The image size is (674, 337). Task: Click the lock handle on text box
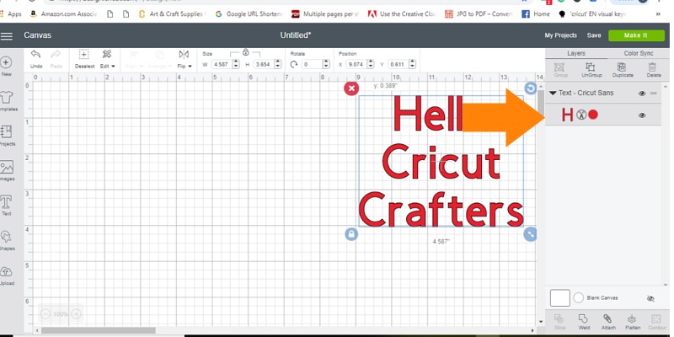coord(351,234)
